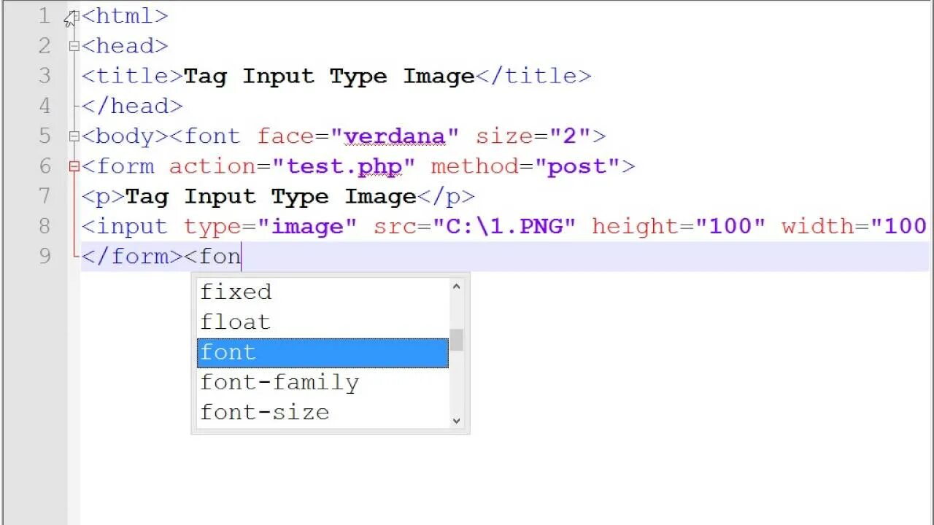Click autocomplete list scroll down arrow
The height and width of the screenshot is (525, 934).
(x=457, y=421)
